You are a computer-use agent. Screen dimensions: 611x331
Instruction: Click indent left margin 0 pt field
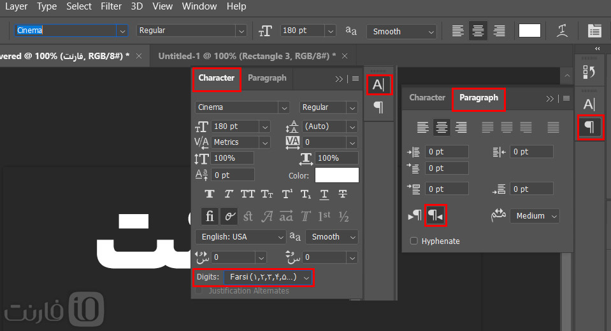point(447,152)
